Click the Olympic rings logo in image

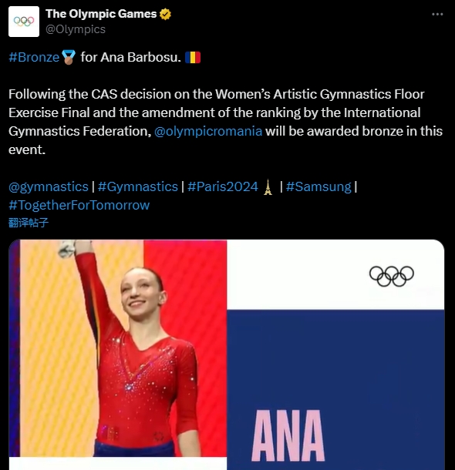[392, 276]
